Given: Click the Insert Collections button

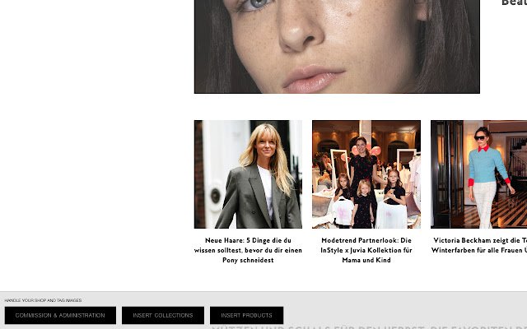Looking at the screenshot, I should 163,315.
